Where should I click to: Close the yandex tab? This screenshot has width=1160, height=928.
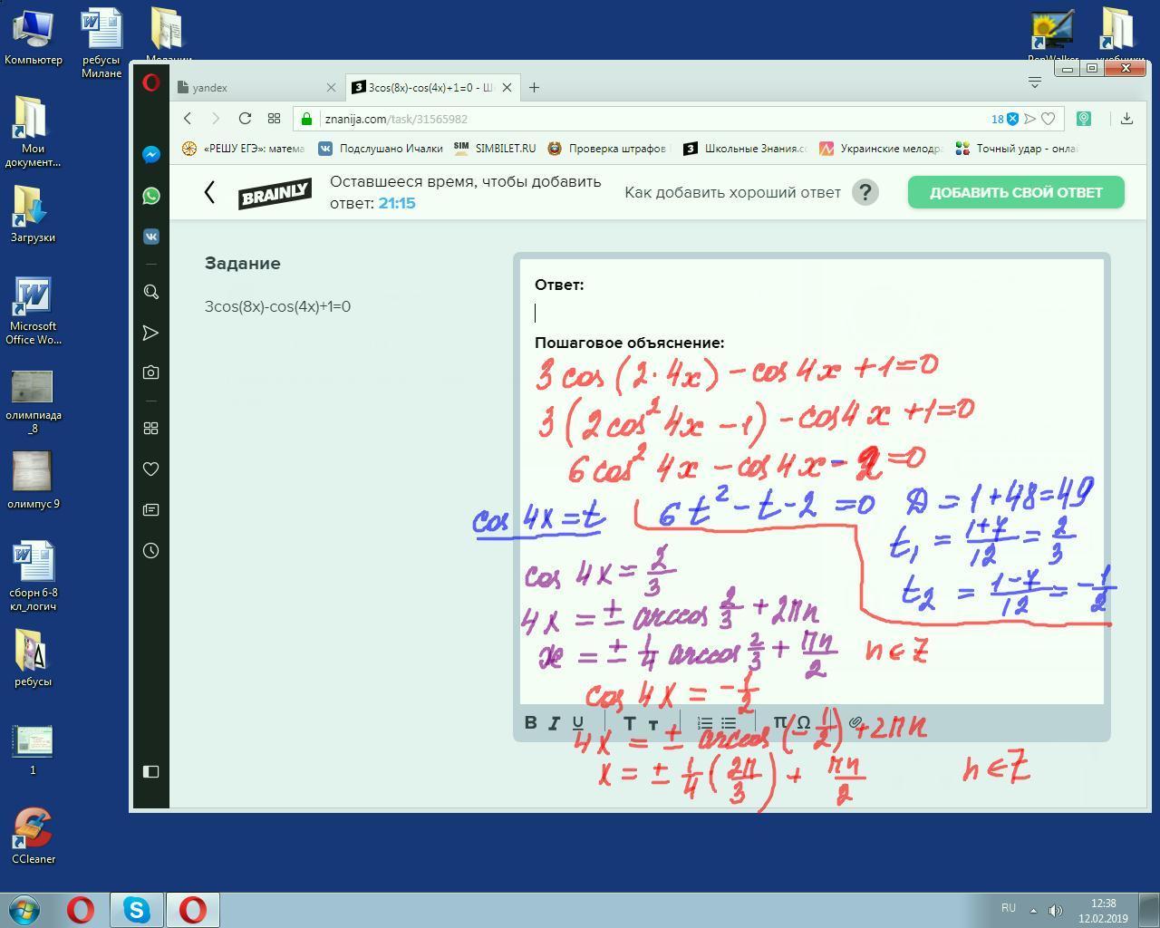pos(331,88)
